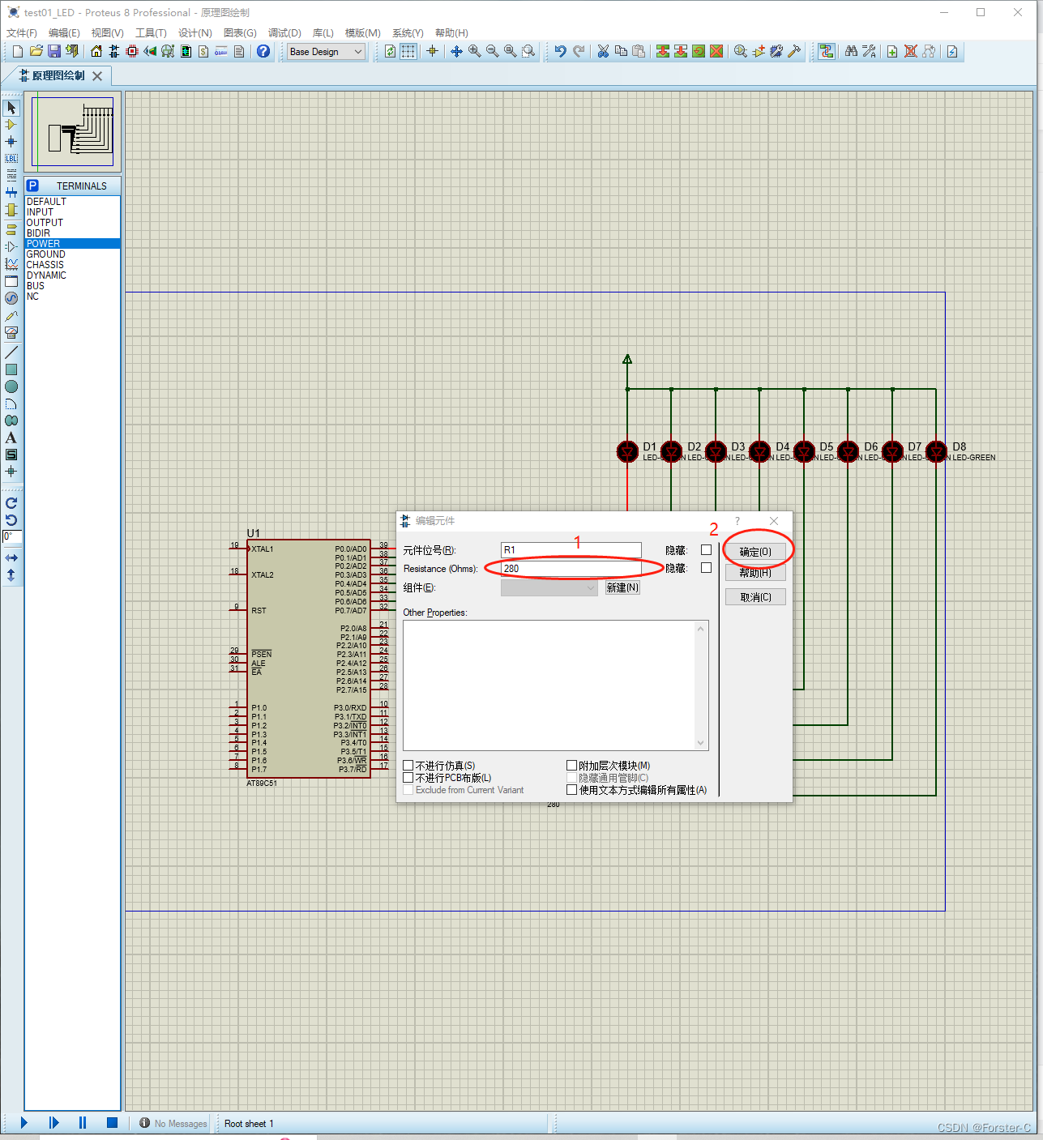Open the 视图(V) menu
Screen dimensions: 1043x1140
point(107,33)
